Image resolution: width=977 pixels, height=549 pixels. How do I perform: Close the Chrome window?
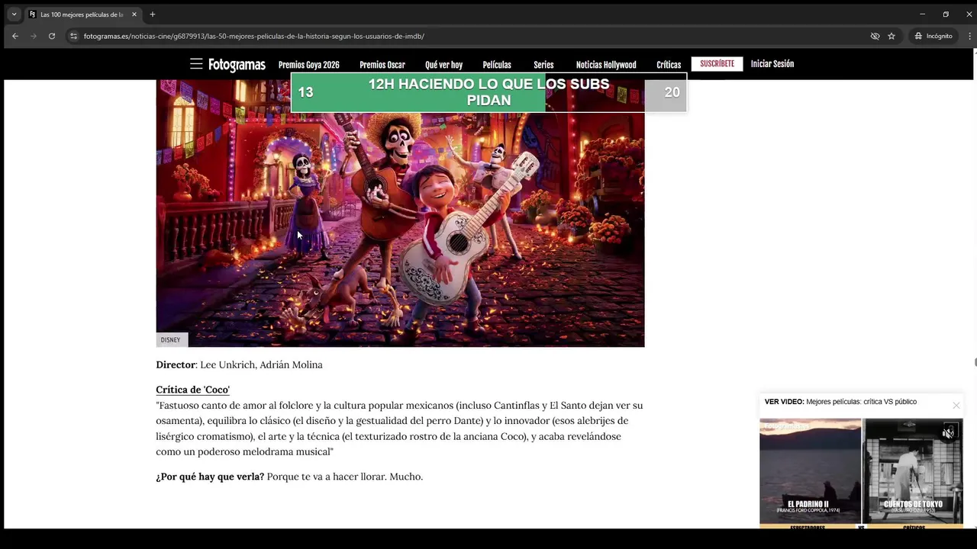click(x=969, y=14)
